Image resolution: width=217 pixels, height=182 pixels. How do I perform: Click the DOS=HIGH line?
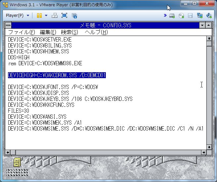pos(19,57)
